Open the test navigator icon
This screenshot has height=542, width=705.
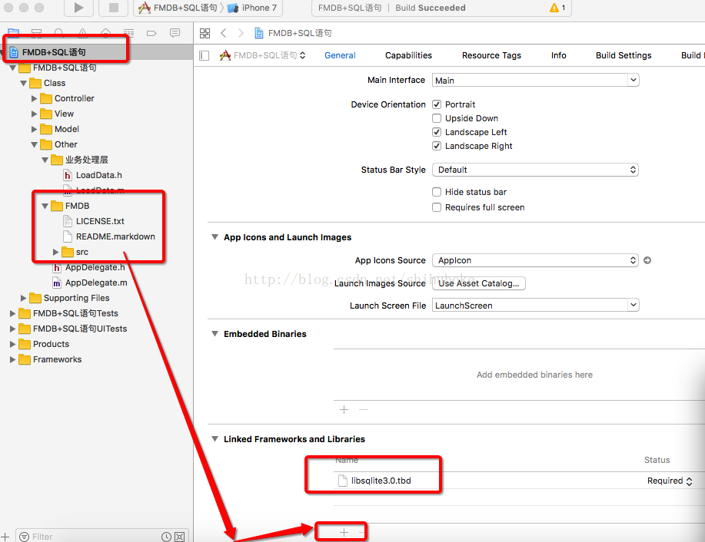105,33
